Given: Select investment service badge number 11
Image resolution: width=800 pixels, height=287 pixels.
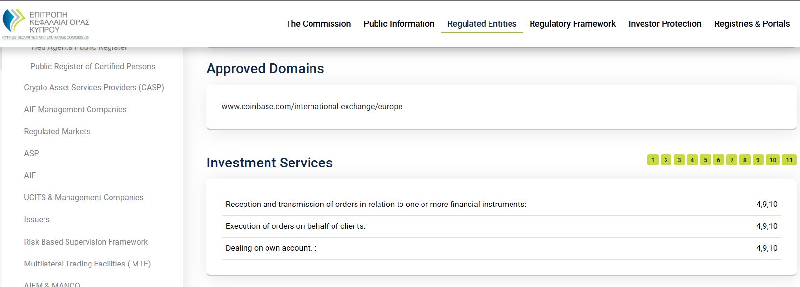Looking at the screenshot, I should [x=788, y=160].
